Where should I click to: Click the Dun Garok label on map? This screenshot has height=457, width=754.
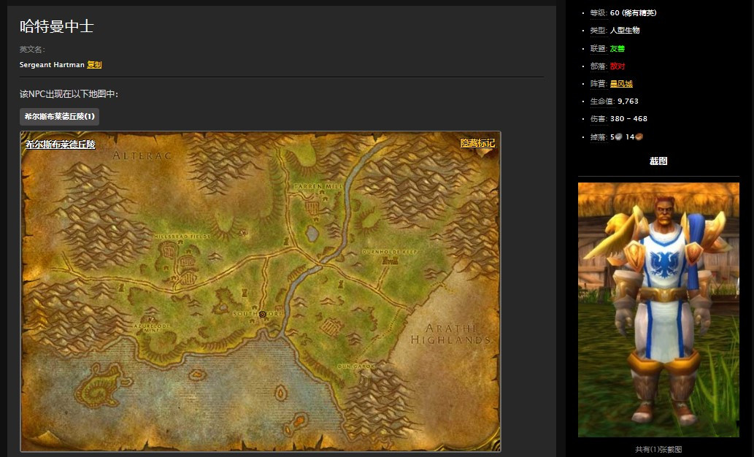tap(355, 364)
